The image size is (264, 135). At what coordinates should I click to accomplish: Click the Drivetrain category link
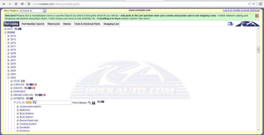[x=25, y=127]
